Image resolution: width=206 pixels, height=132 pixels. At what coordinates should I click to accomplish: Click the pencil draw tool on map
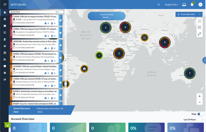coord(199,34)
